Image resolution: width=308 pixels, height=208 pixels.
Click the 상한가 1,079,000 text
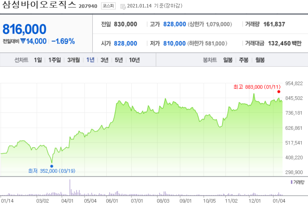coord(210,24)
